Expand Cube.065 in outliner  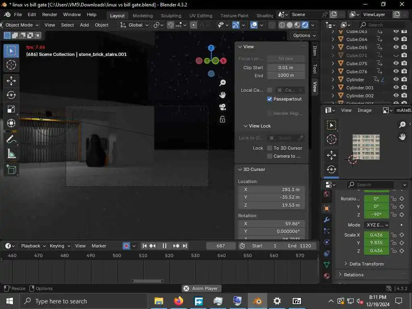click(333, 47)
